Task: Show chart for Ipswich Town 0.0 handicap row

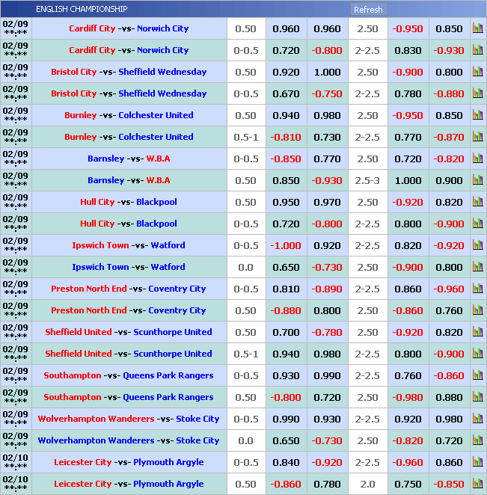Action: (x=477, y=268)
